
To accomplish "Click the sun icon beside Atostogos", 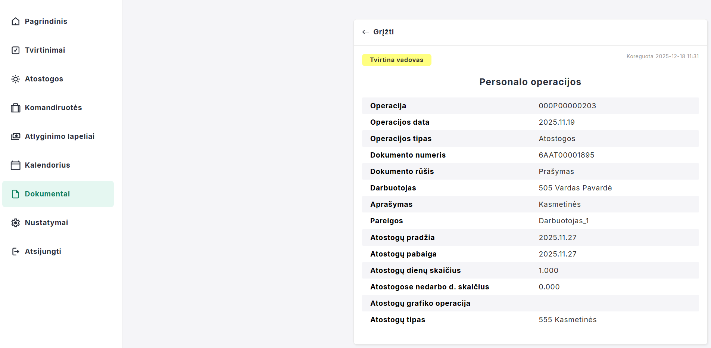I will 15,79.
